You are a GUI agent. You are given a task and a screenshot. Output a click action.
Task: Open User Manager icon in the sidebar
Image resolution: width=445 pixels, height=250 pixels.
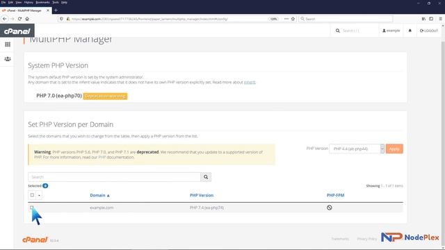pyautogui.click(x=8, y=59)
